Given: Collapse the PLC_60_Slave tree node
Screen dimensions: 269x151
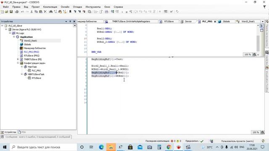Looking at the screenshot, I should (2, 26).
